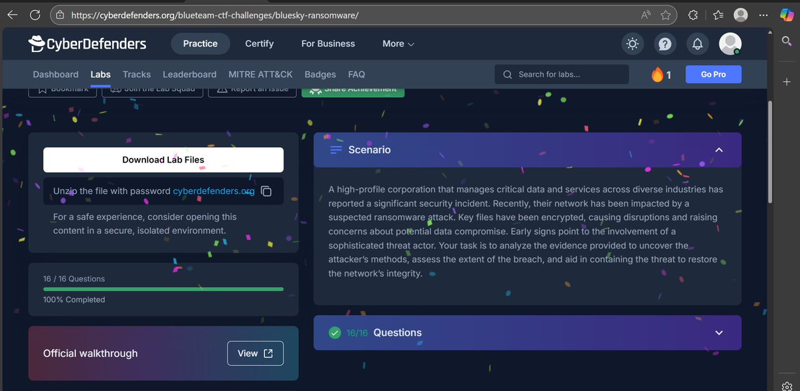800x391 pixels.
Task: Focus the Search for labs field
Action: (x=561, y=75)
